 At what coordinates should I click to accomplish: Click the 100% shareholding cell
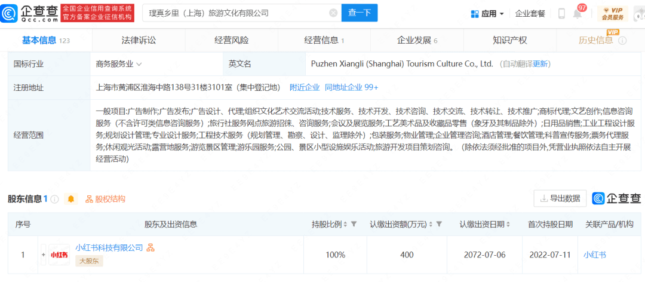click(x=335, y=255)
